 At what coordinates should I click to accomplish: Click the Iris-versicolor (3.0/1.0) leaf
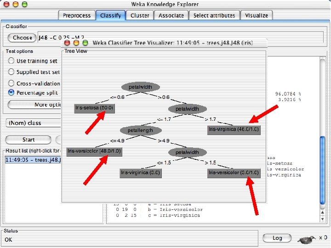[234, 173]
